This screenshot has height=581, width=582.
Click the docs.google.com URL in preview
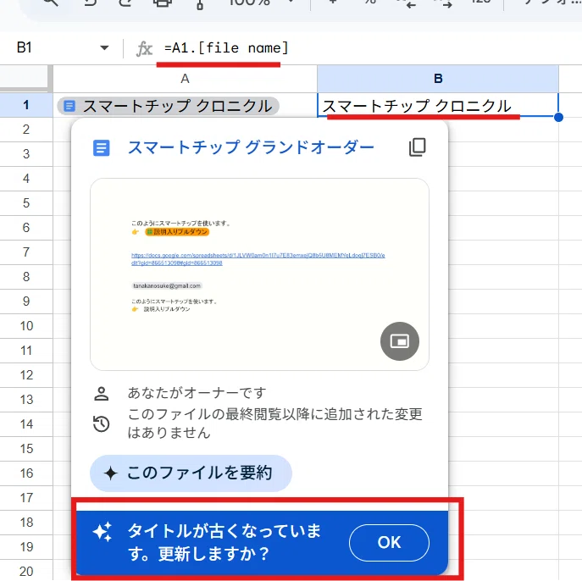pos(258,259)
